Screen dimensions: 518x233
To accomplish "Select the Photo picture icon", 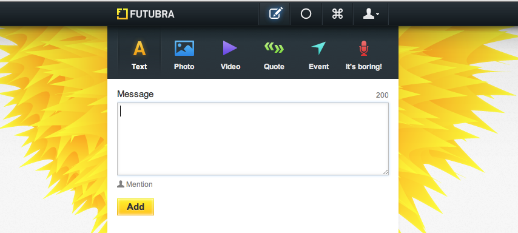I will pos(184,49).
